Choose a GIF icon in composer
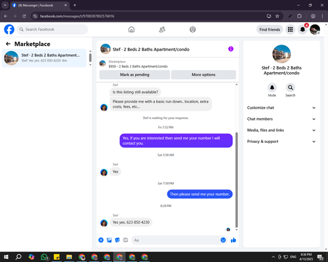The height and width of the screenshot is (262, 328). pyautogui.click(x=125, y=240)
